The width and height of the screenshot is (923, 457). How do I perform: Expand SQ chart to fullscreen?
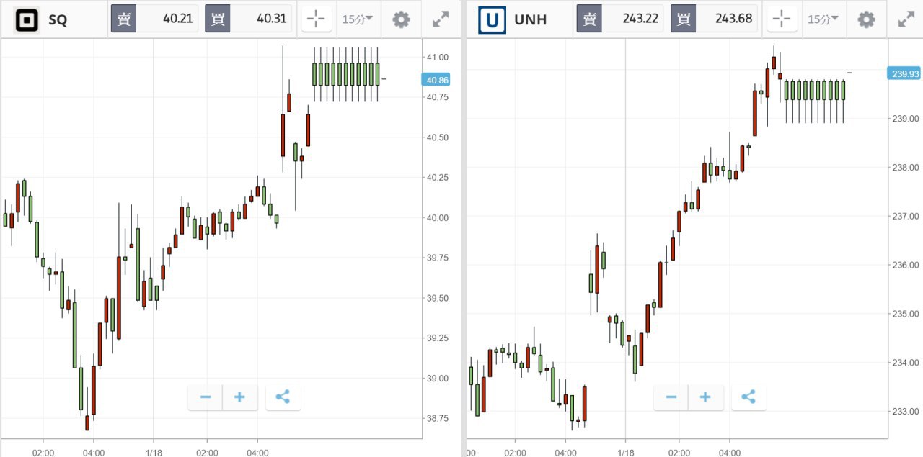tap(441, 19)
